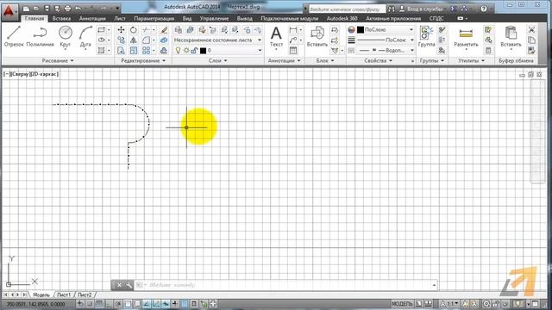Screen dimensions: 552x310
Task: Click the Вход в службы sign-in button
Action: coord(420,9)
